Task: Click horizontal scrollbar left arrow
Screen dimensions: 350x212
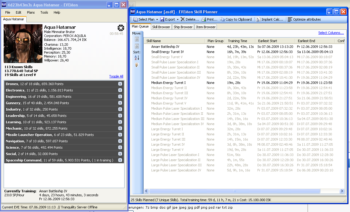Action: point(146,191)
